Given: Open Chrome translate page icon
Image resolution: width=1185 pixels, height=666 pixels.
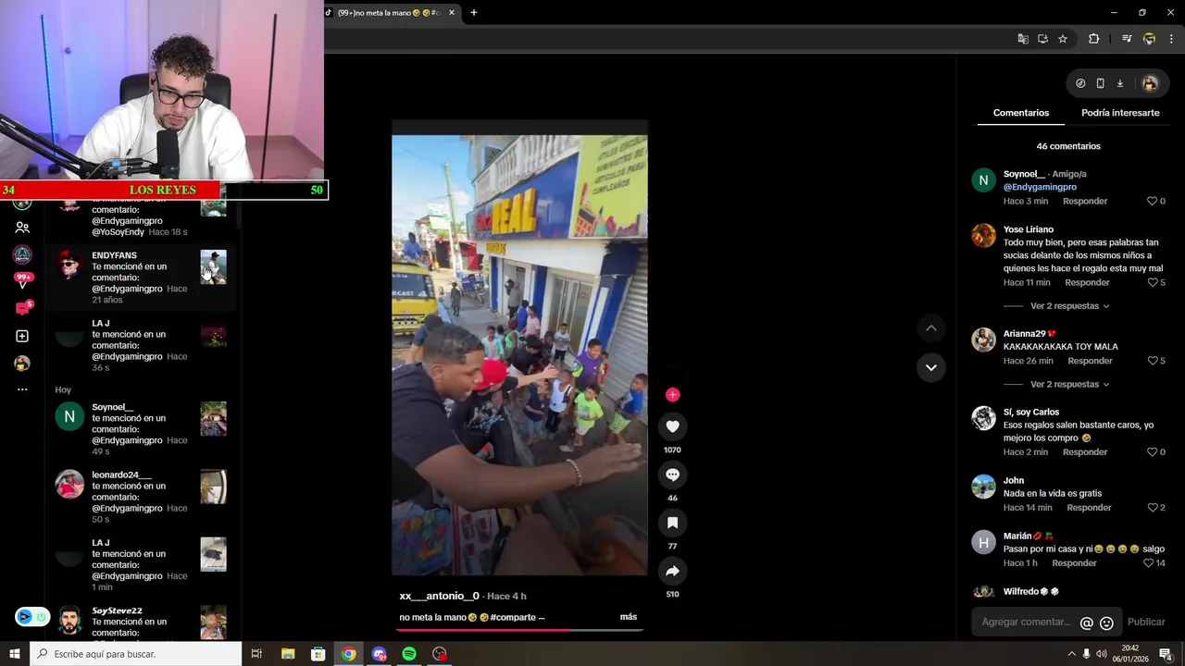Looking at the screenshot, I should (x=1022, y=39).
